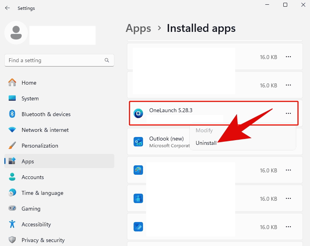Select the Apps category in sidebar

[59, 161]
